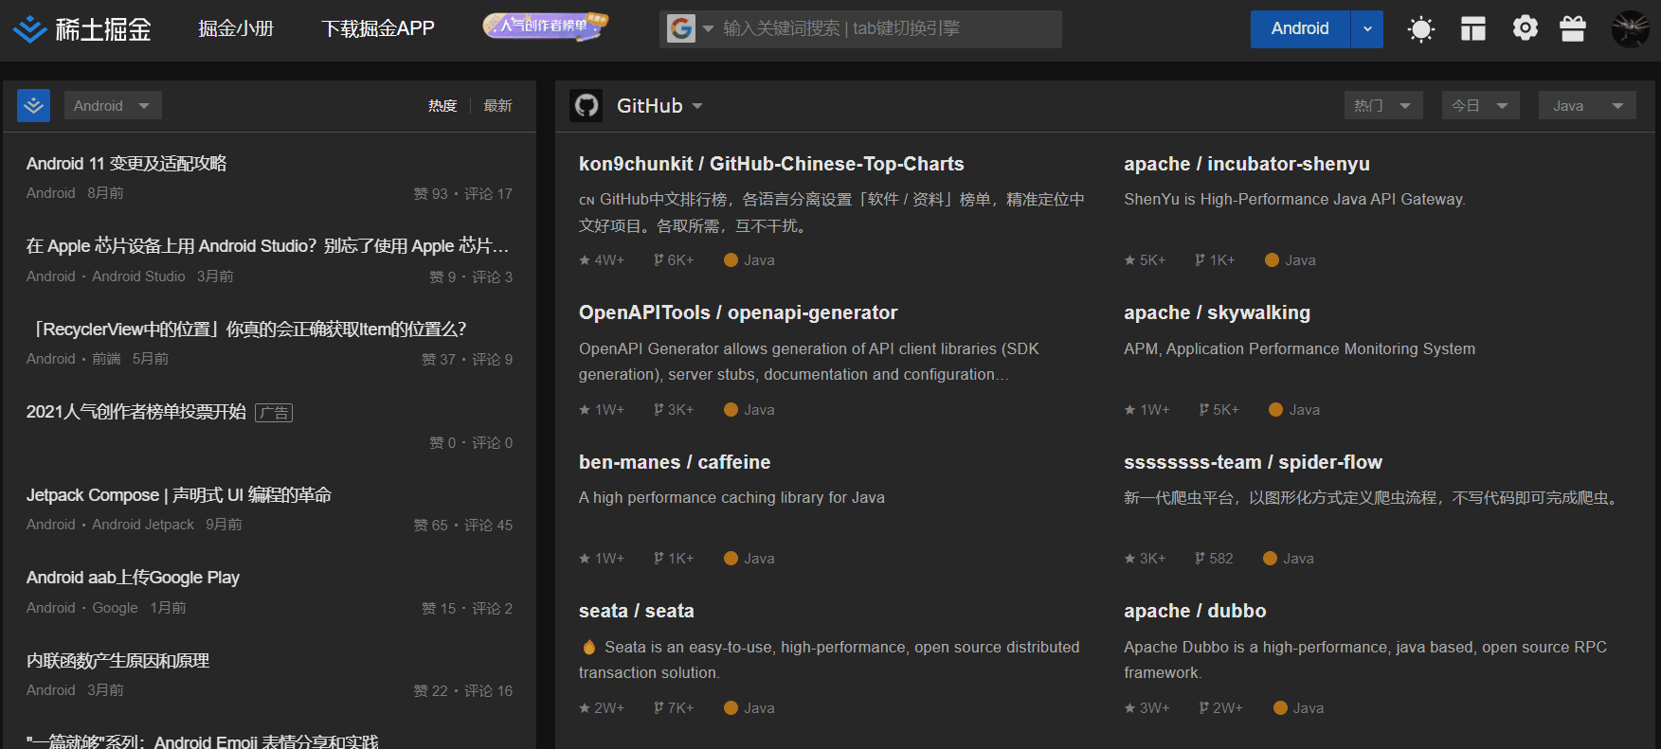Open kon9chunkit / GitHub-Chinese-Top-Charts repository

[x=771, y=164]
